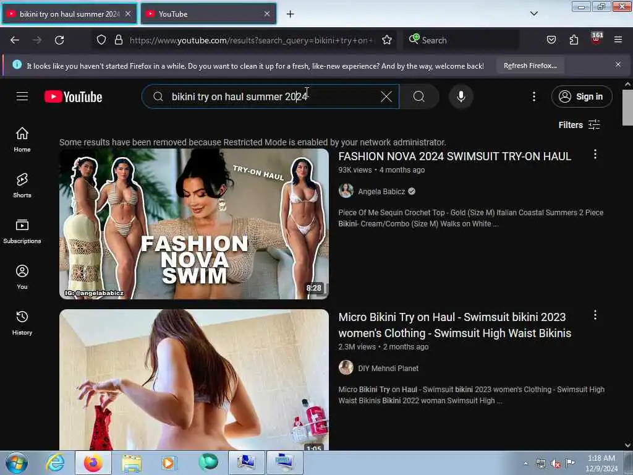This screenshot has width=633, height=475.
Task: Open Shorts in YouTube sidebar
Action: [22, 186]
